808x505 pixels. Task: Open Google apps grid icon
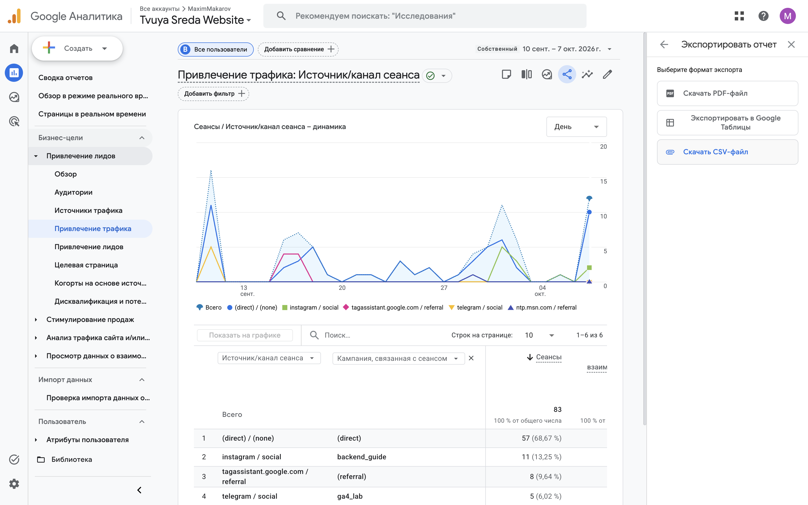[x=739, y=16]
